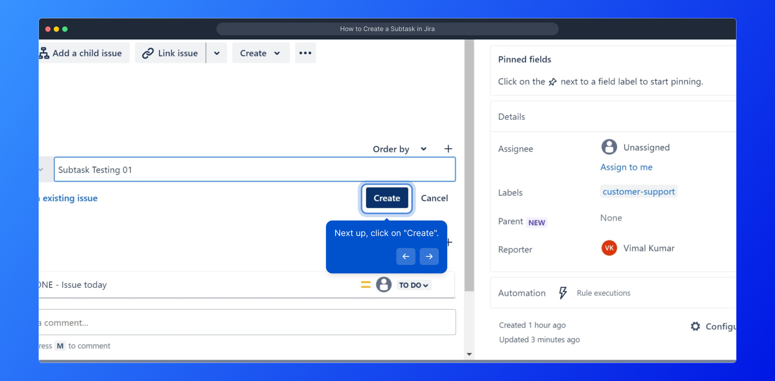Open the three-dot more actions menu

305,53
